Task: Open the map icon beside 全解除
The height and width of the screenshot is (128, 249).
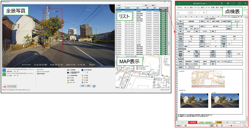Action: pyautogui.click(x=94, y=86)
